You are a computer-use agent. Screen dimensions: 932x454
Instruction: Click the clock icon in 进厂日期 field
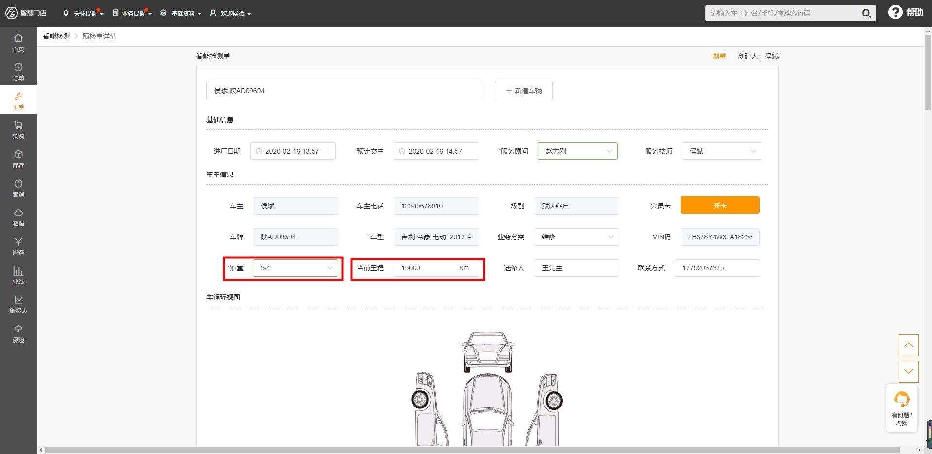[259, 151]
